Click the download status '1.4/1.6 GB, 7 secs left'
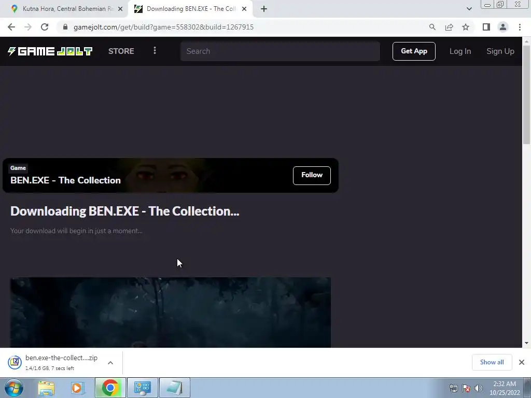 pyautogui.click(x=50, y=368)
